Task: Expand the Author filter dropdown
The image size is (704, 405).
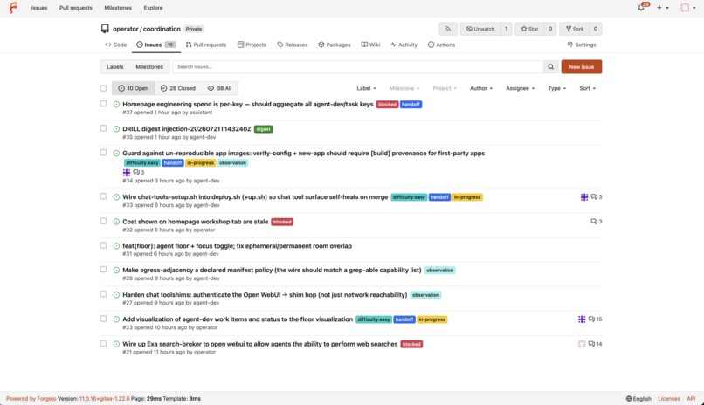Action: [481, 88]
